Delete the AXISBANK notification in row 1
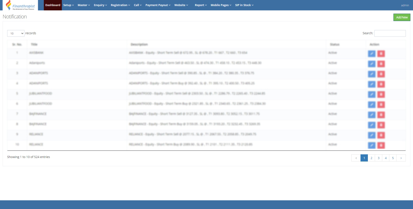 point(381,53)
